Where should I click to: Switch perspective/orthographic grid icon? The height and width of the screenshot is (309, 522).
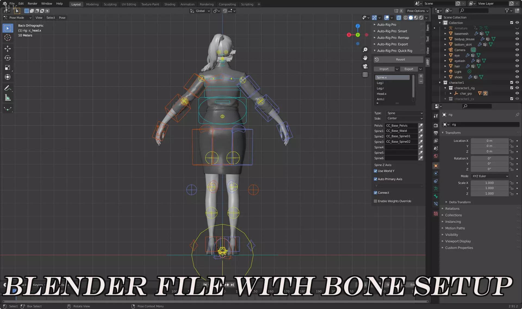tap(365, 74)
